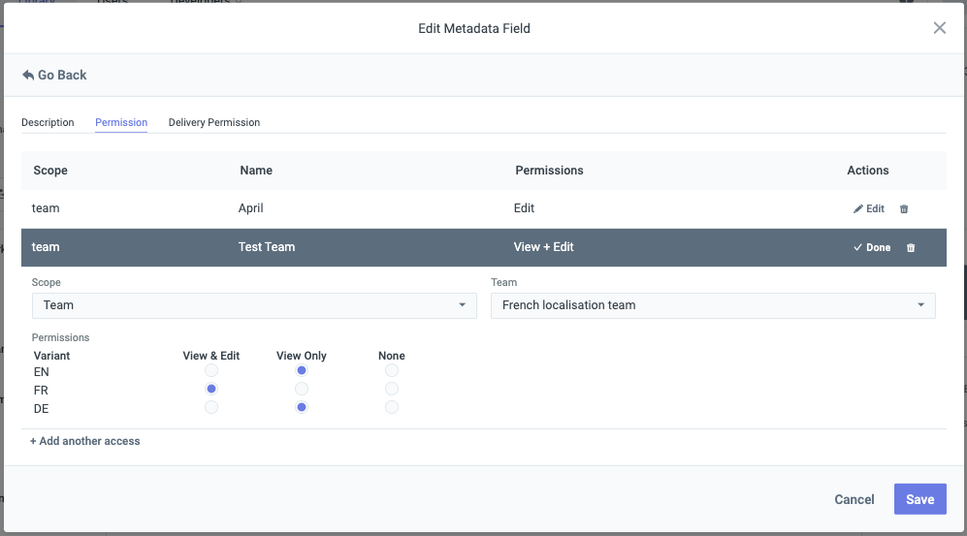Screen dimensions: 967x536
Task: Choose None for DE variant
Action: click(392, 407)
